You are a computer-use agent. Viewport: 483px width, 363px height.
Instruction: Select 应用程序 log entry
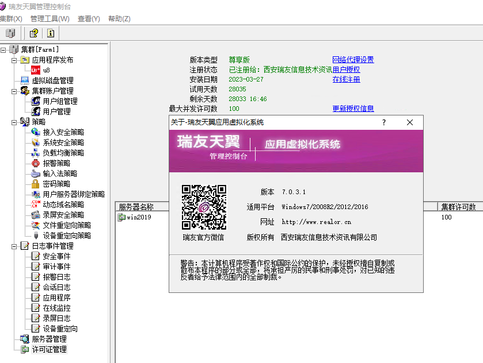click(56, 298)
